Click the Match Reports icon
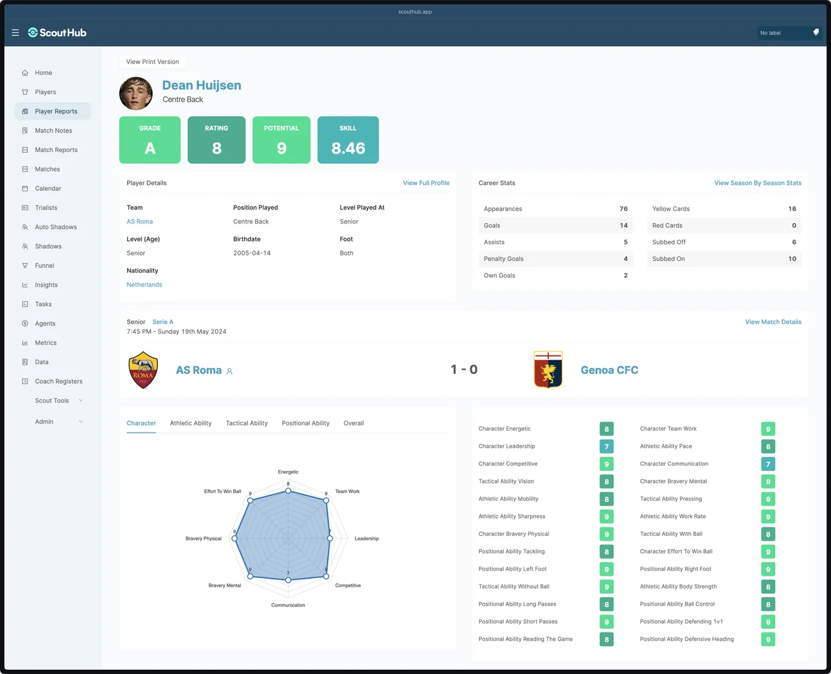Image resolution: width=831 pixels, height=674 pixels. pyautogui.click(x=25, y=150)
